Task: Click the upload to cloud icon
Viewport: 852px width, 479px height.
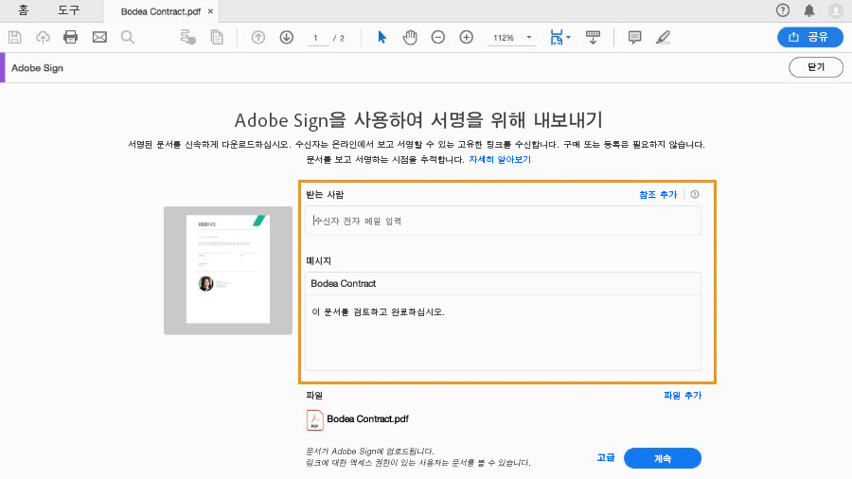Action: (x=43, y=37)
